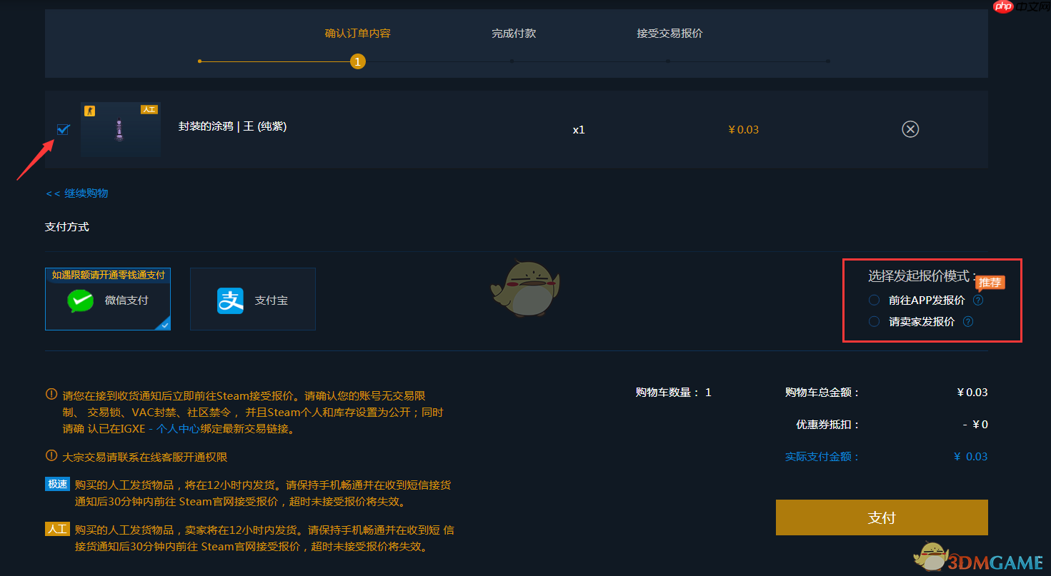1051x576 pixels.
Task: Click the 人工 badge on the item thumbnail
Action: point(149,108)
